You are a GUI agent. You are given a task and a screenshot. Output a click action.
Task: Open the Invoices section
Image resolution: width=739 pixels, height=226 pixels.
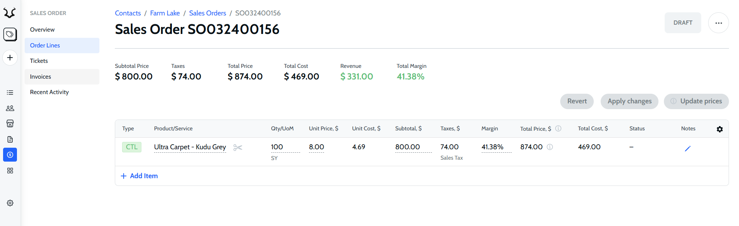coord(40,77)
